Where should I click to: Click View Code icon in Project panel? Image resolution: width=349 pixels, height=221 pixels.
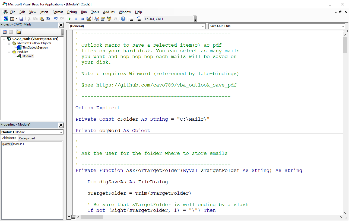[x=5, y=32]
